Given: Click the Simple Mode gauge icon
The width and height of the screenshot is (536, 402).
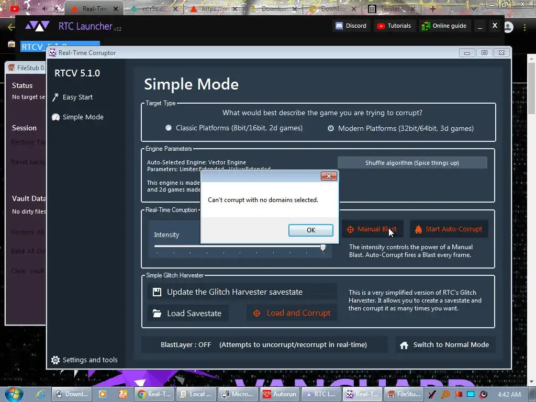Looking at the screenshot, I should [55, 117].
